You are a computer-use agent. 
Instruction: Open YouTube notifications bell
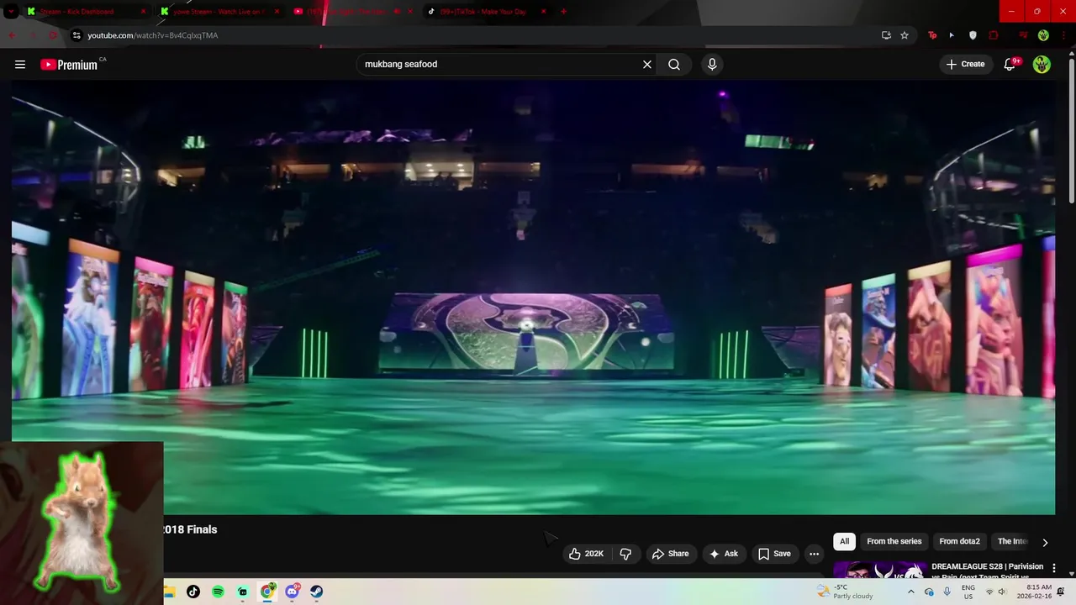[x=1010, y=64]
